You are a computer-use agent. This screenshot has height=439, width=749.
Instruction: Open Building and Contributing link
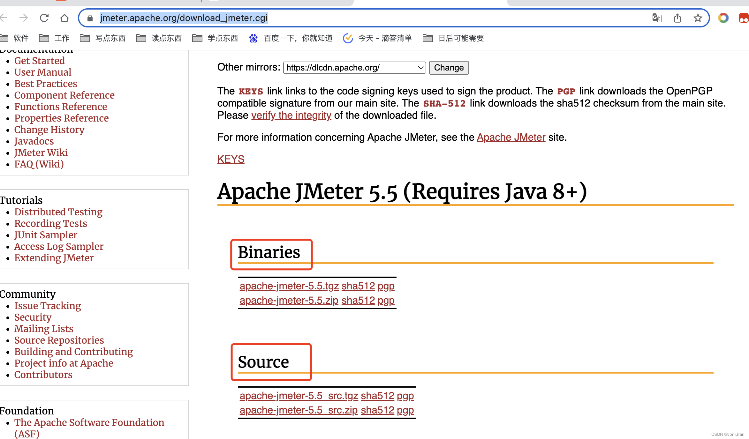(x=74, y=352)
